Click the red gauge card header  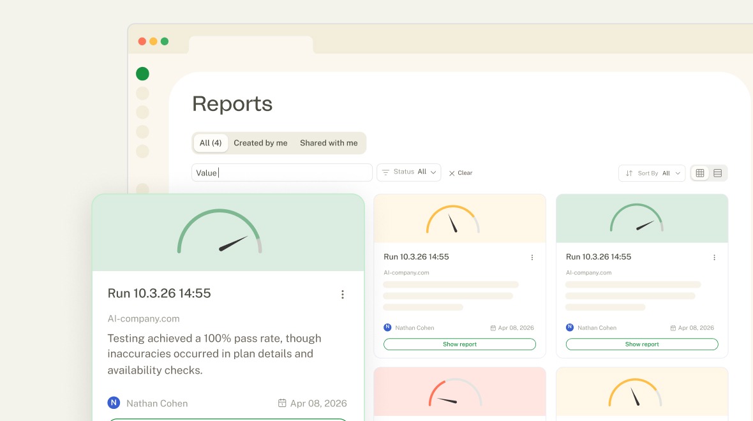459,392
